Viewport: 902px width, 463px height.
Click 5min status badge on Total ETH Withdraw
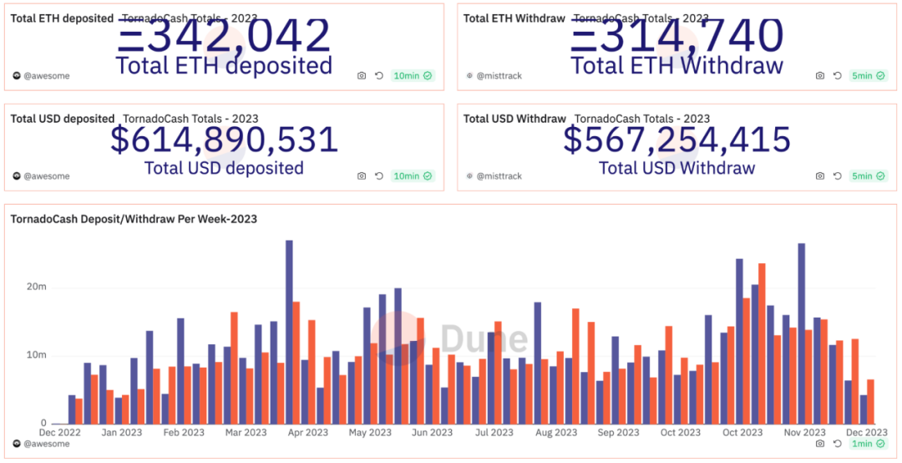pyautogui.click(x=868, y=75)
